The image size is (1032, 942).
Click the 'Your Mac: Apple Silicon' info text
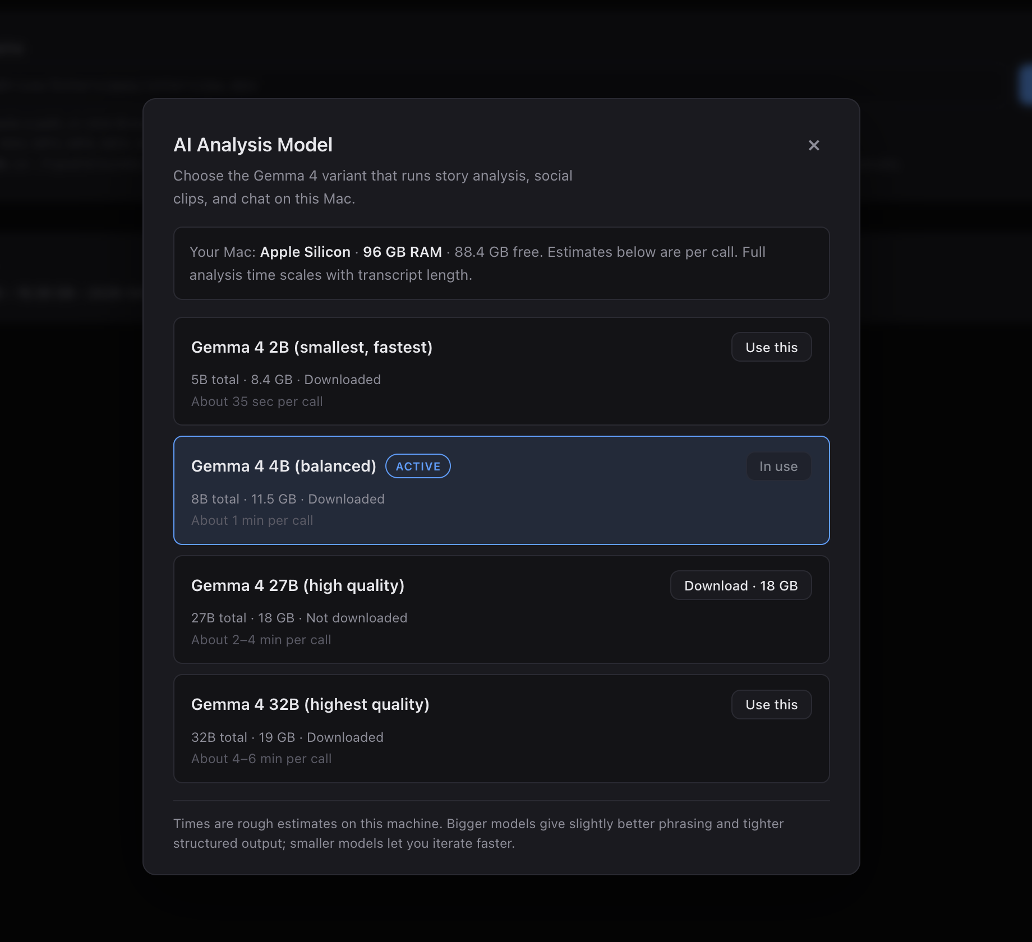(x=478, y=264)
